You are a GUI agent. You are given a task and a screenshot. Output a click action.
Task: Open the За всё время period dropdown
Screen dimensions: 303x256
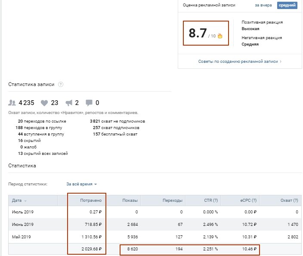pyautogui.click(x=81, y=184)
